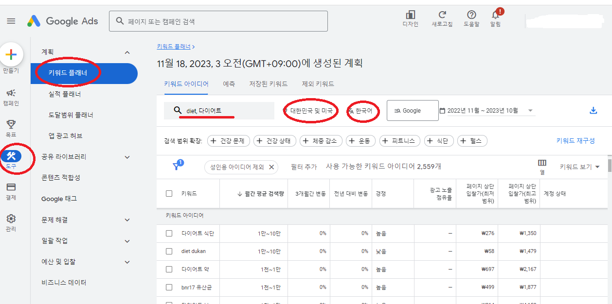Open the 디자인 appearance icon

[411, 18]
